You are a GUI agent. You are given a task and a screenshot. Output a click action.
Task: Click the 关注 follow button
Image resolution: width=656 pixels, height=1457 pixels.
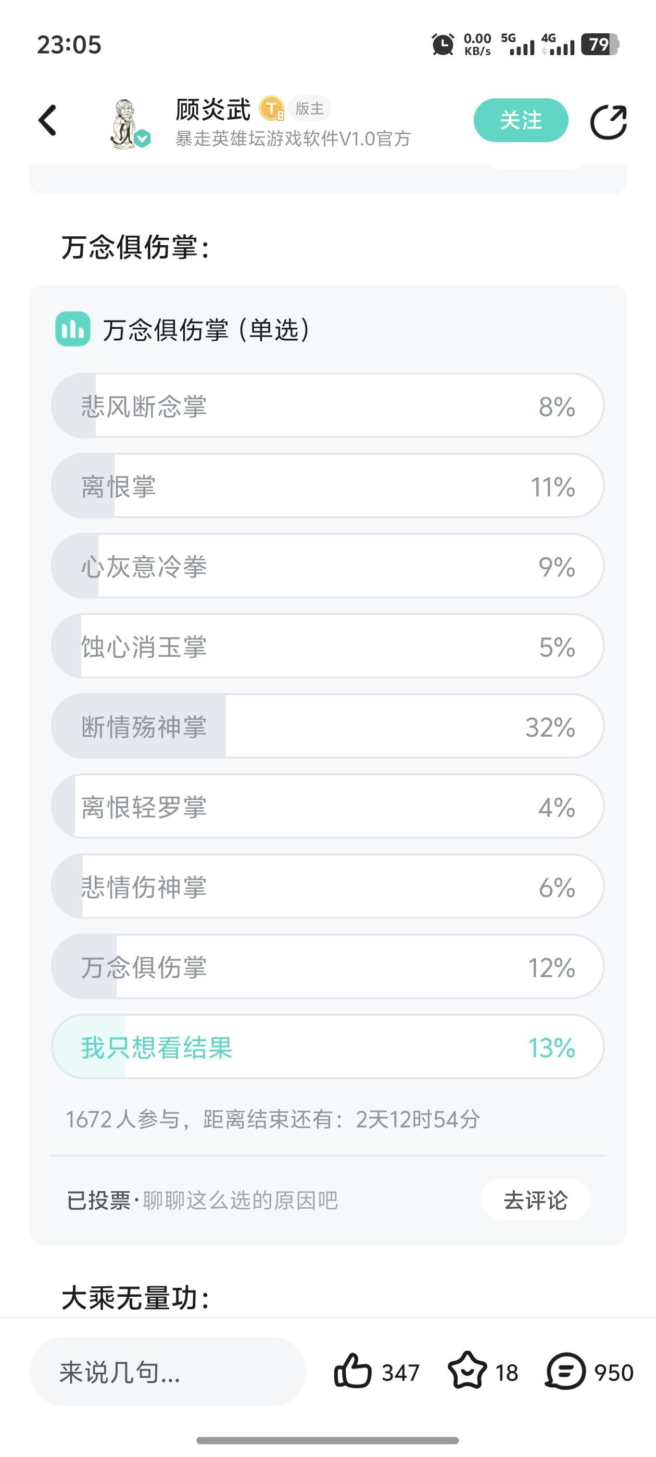[x=521, y=121]
